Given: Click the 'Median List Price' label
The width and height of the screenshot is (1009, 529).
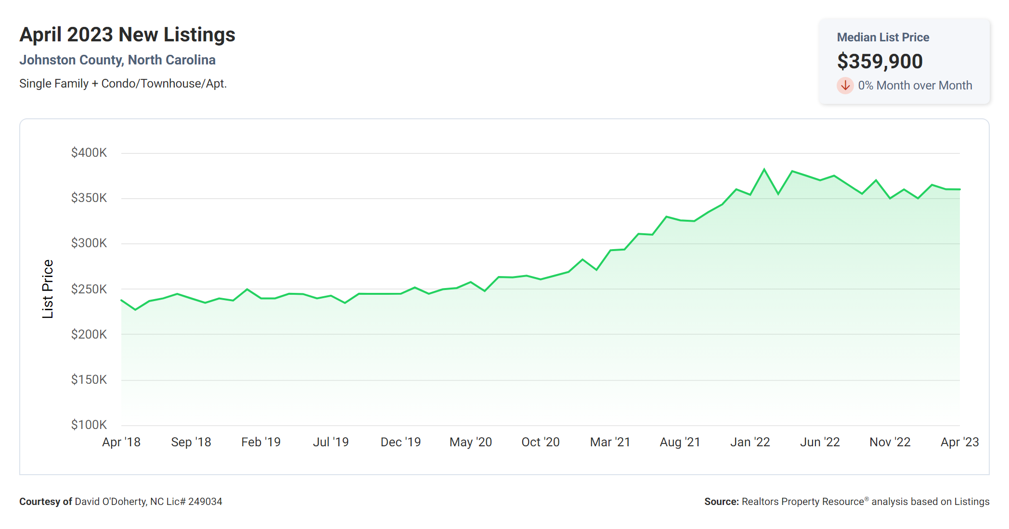Looking at the screenshot, I should pos(883,37).
